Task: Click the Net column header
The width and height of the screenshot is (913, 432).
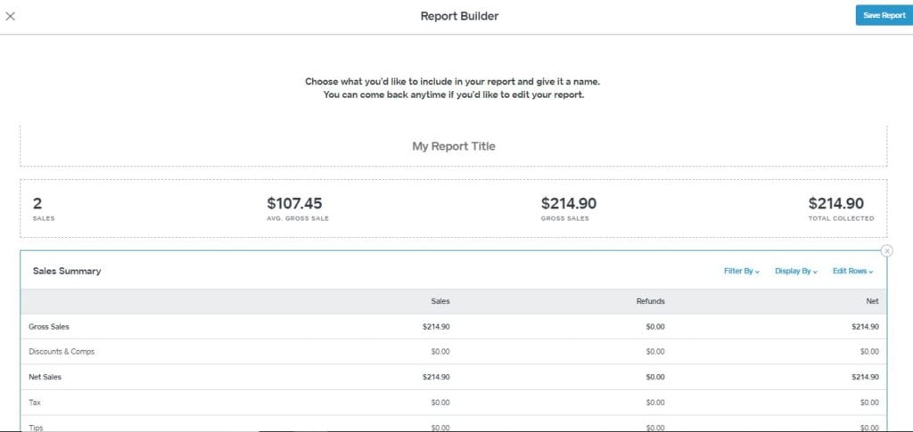Action: pyautogui.click(x=872, y=301)
